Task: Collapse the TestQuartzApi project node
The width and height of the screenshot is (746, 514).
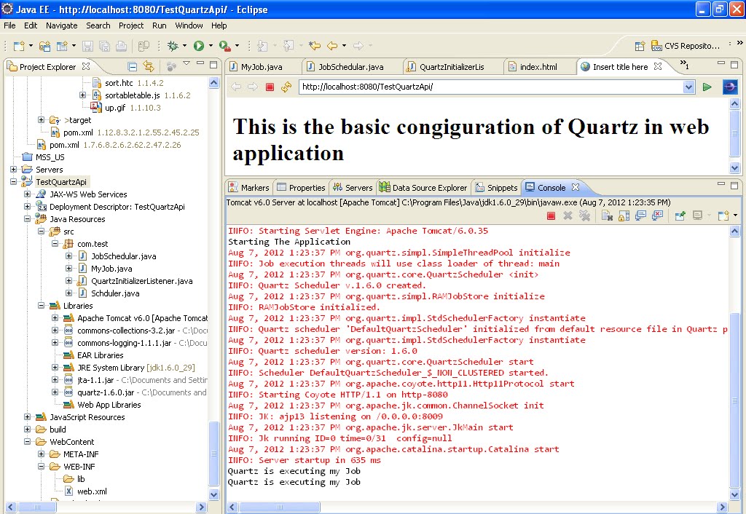Action: click(12, 181)
